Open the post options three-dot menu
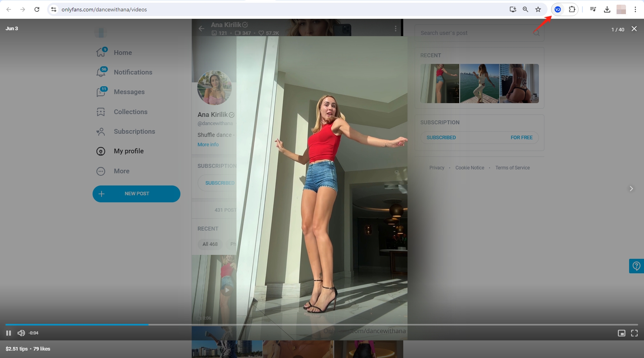This screenshot has width=644, height=358. click(395, 28)
